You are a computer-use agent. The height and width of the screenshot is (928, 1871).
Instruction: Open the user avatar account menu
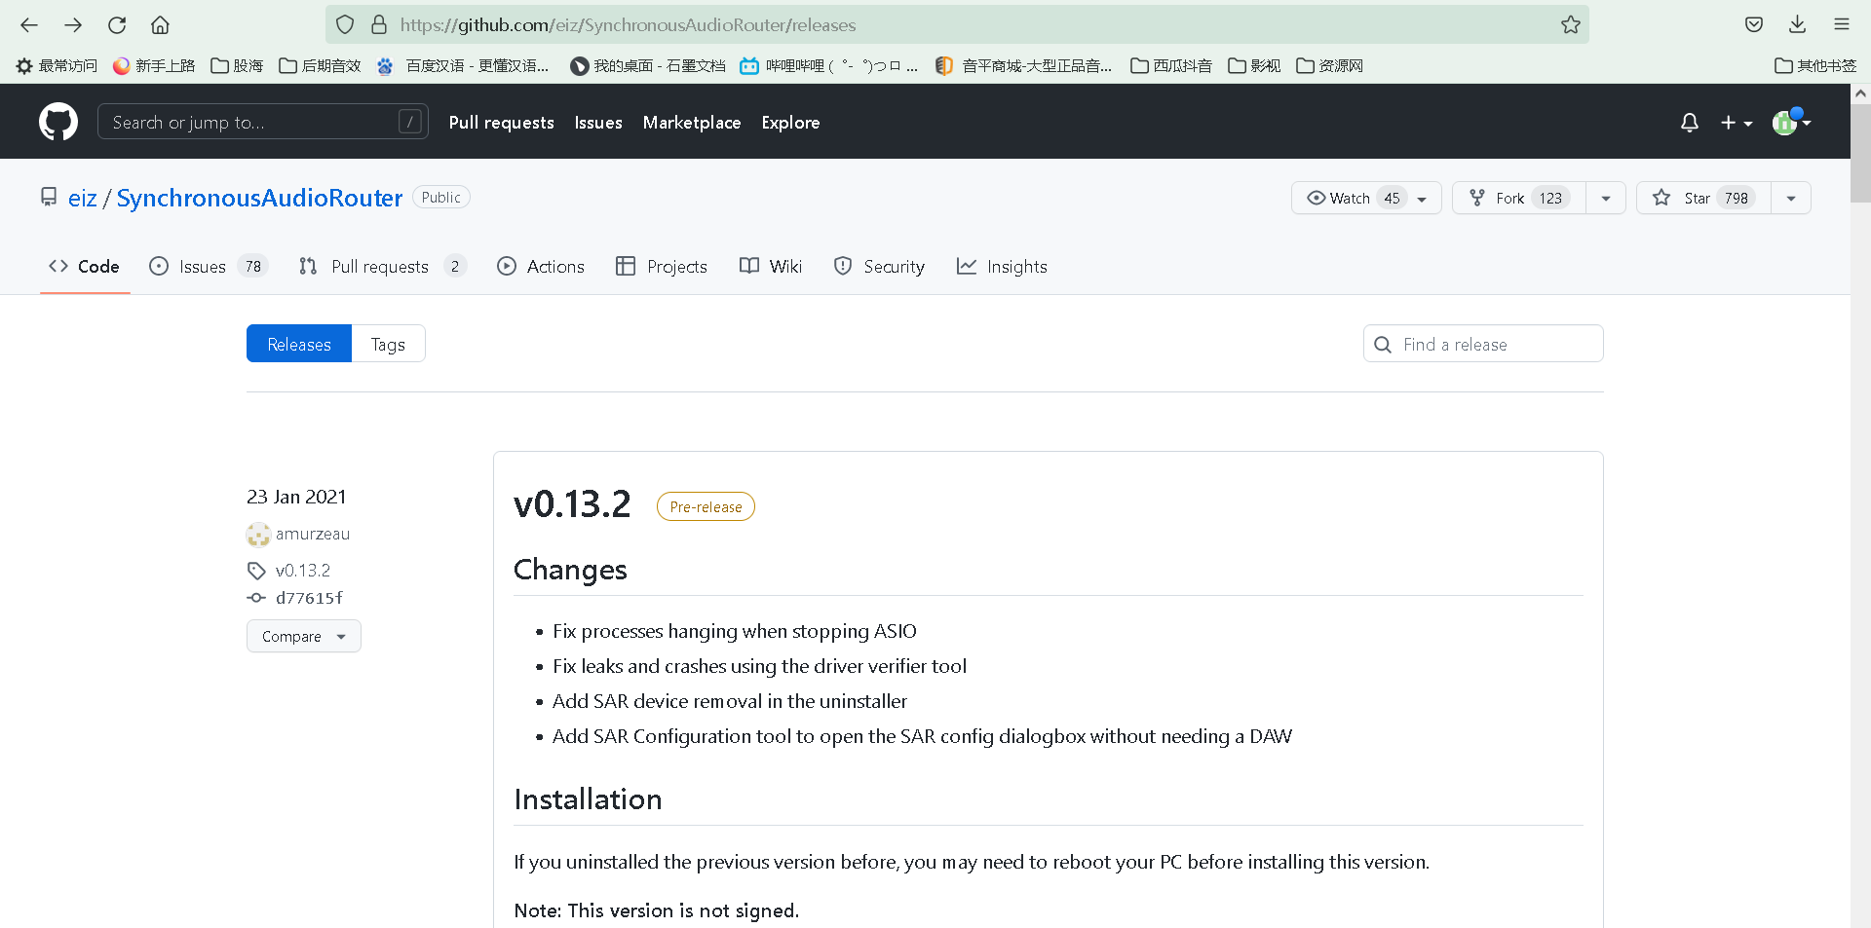click(1791, 122)
